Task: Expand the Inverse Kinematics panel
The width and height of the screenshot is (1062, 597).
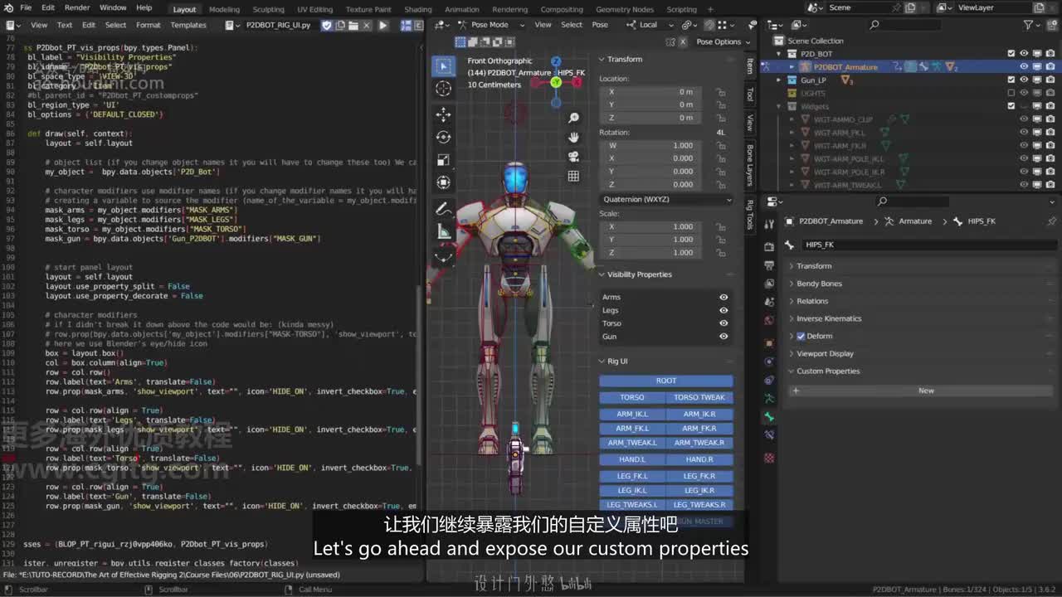Action: click(829, 318)
